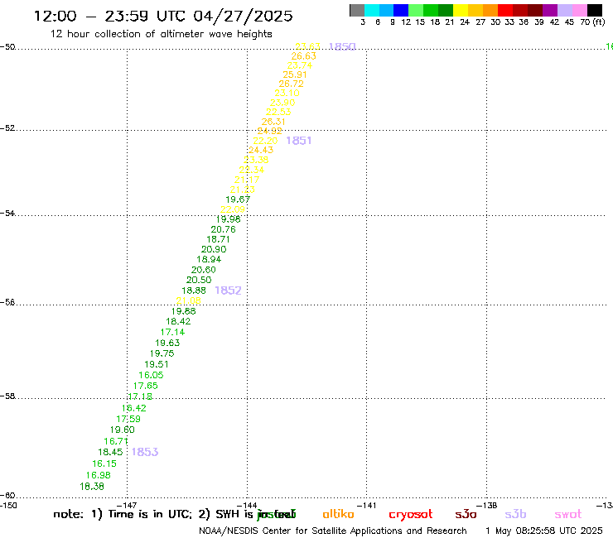Click the pure blue swatch in the color scale

tap(401, 10)
